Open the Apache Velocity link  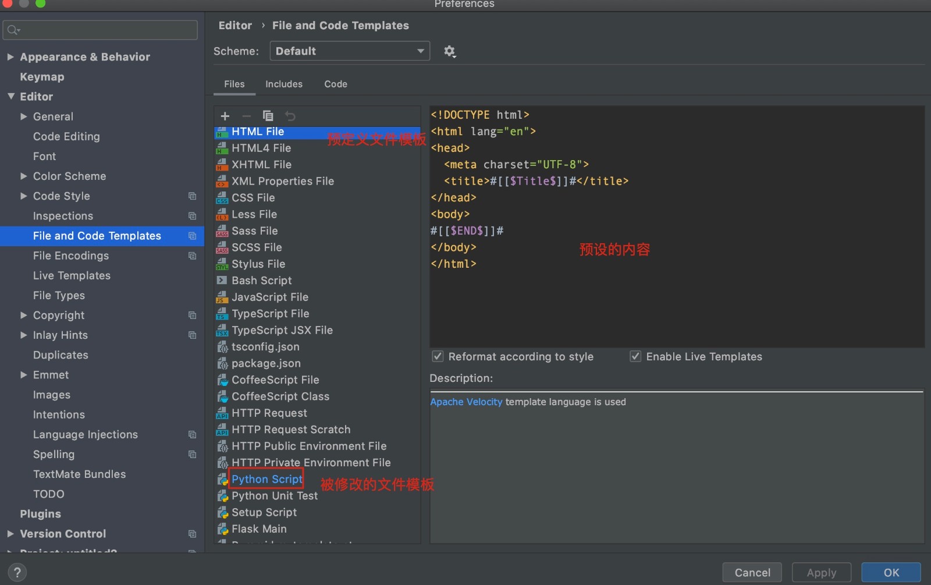pyautogui.click(x=466, y=402)
